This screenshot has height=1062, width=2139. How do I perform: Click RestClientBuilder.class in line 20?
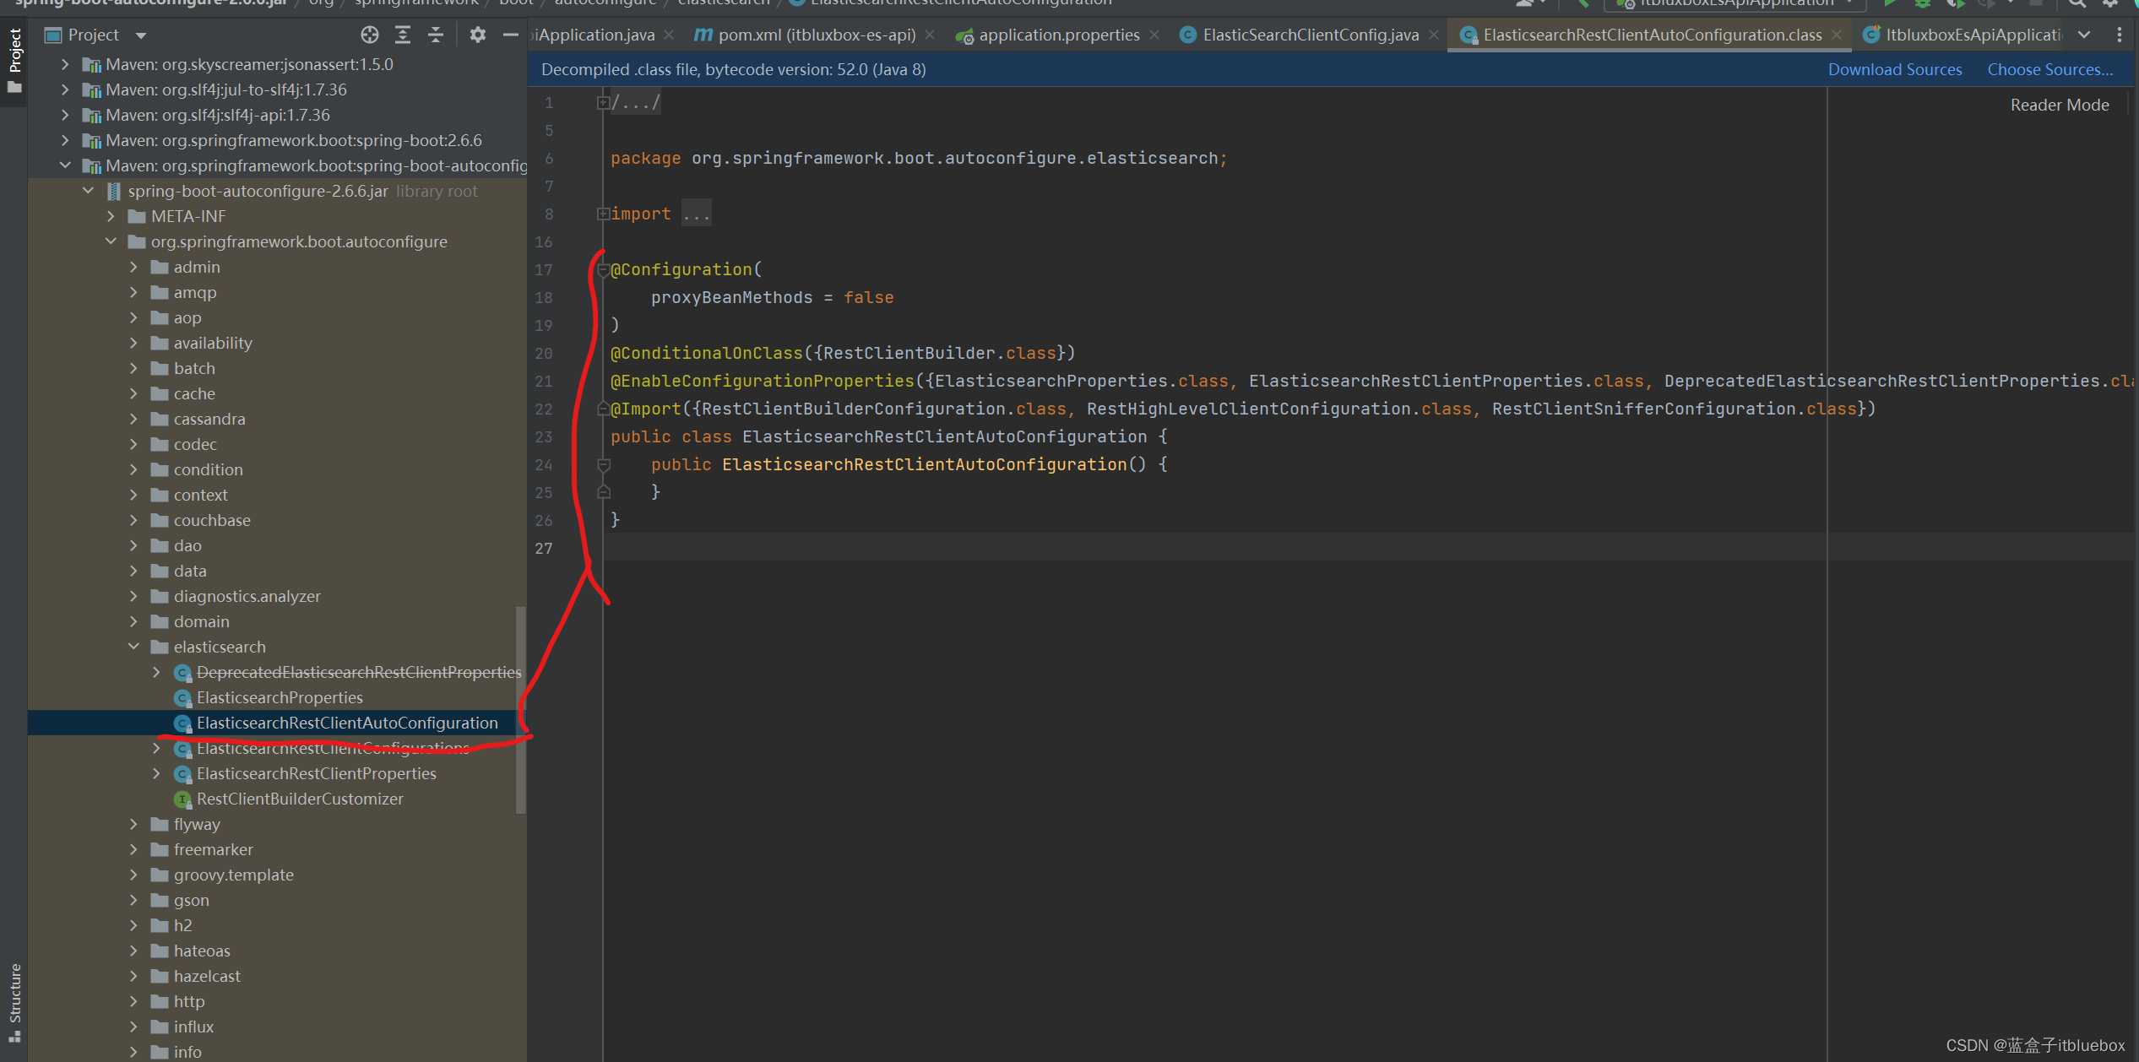(939, 353)
